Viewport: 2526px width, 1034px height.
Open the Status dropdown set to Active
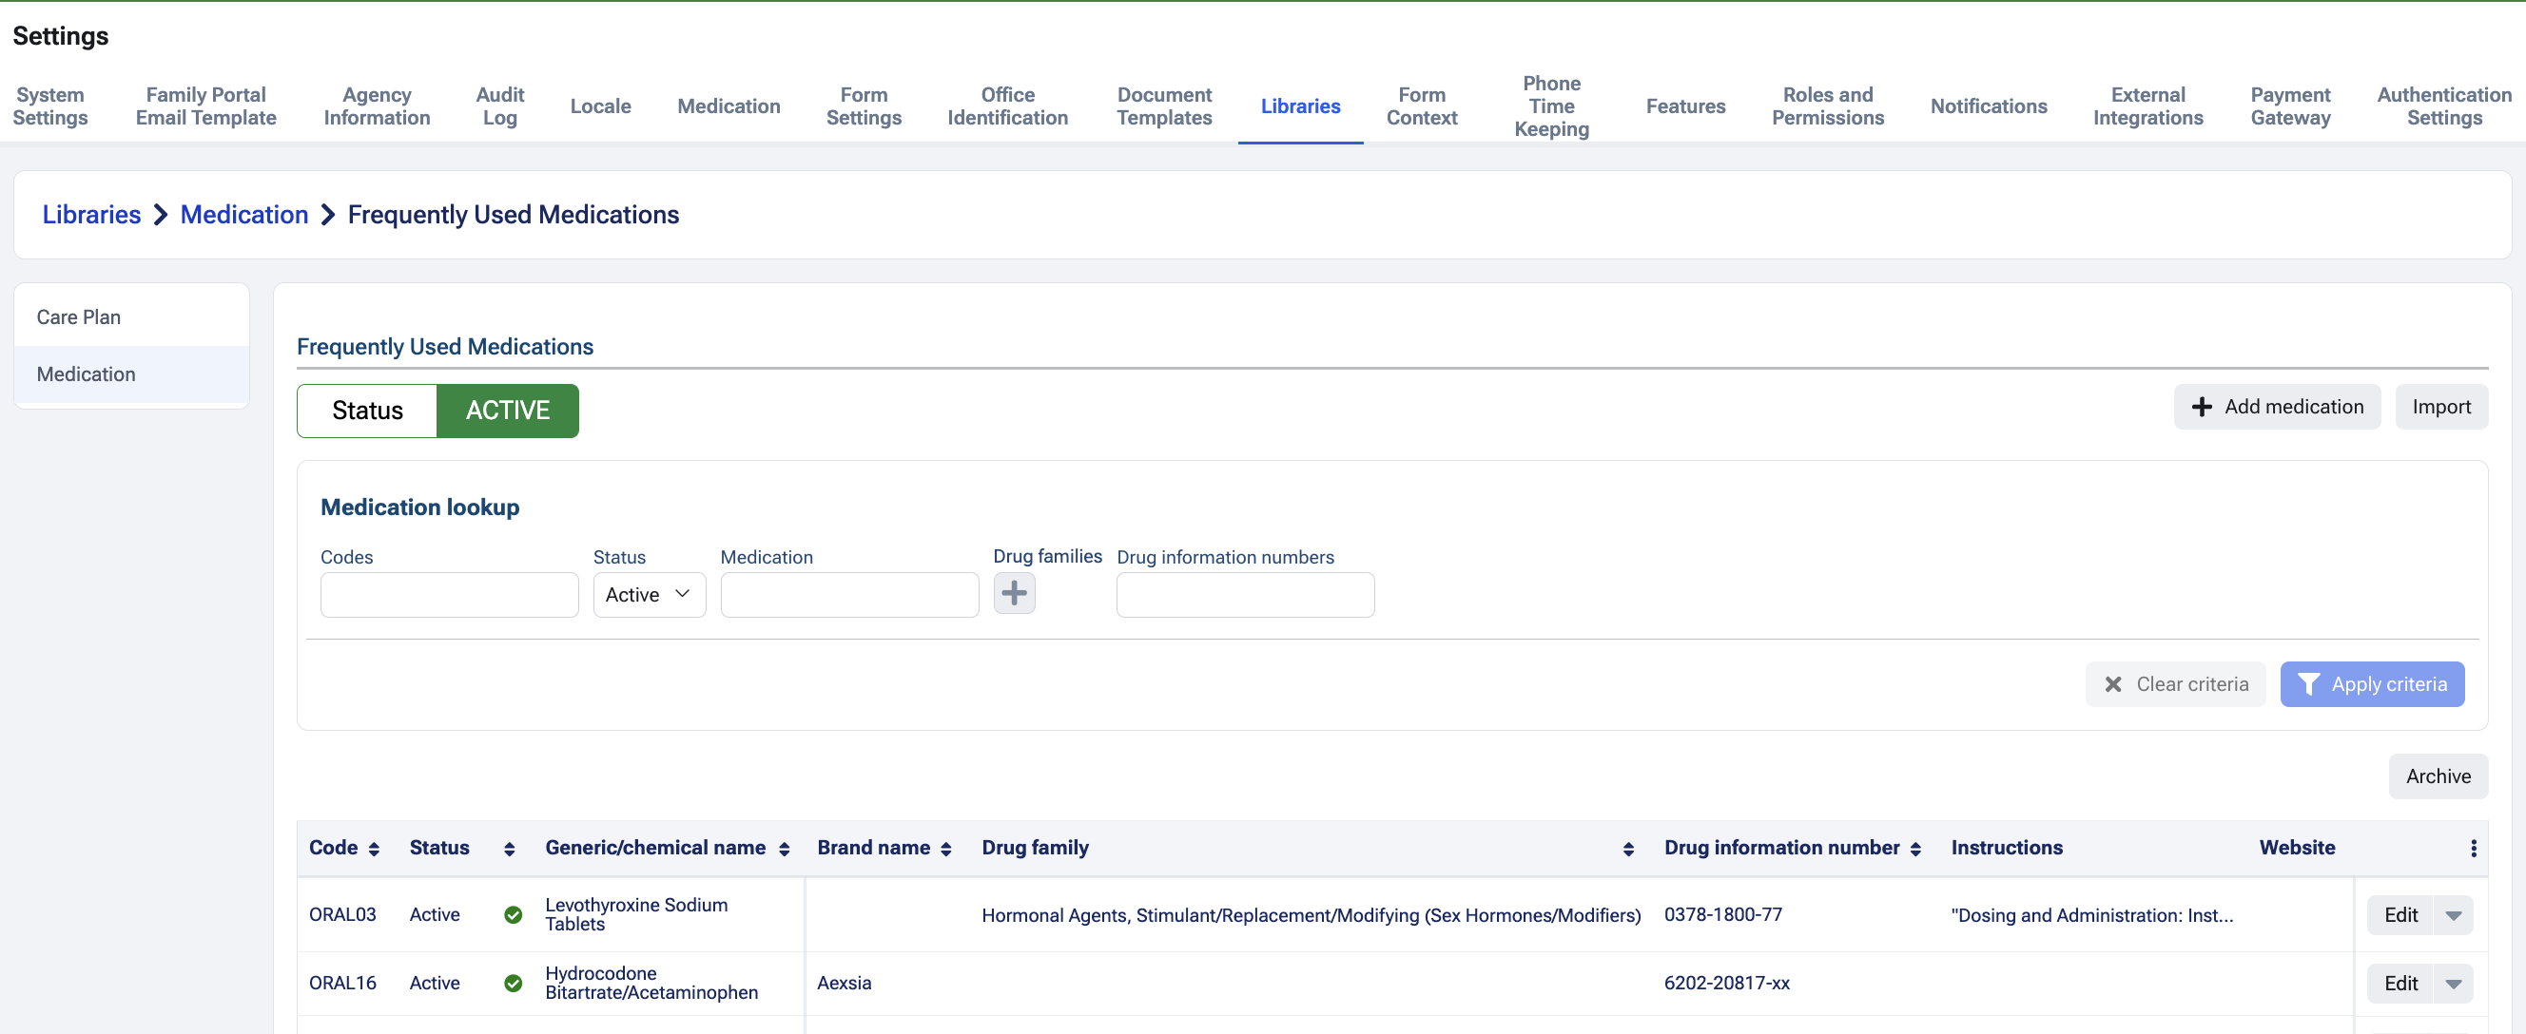(650, 595)
